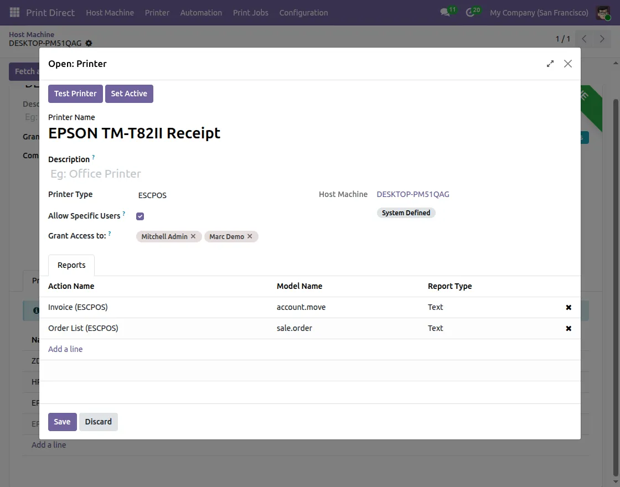Screen dimensions: 620x487
Task: Open the apps grid menu icon
Action: click(x=14, y=12)
